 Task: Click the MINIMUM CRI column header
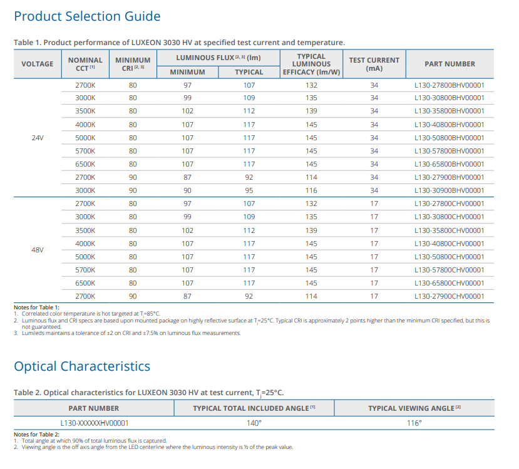133,64
